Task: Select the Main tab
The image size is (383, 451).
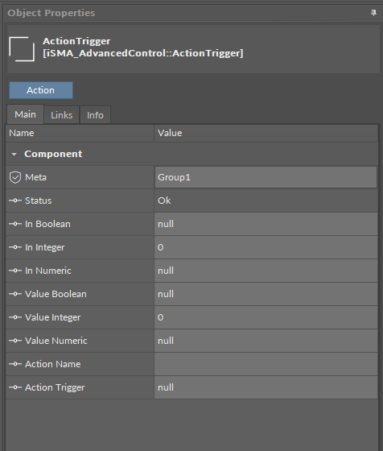Action: (25, 114)
